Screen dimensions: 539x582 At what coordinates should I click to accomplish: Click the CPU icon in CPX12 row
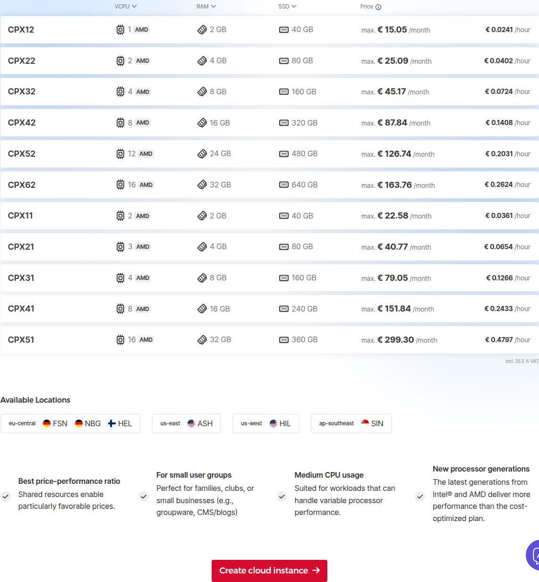coord(120,30)
